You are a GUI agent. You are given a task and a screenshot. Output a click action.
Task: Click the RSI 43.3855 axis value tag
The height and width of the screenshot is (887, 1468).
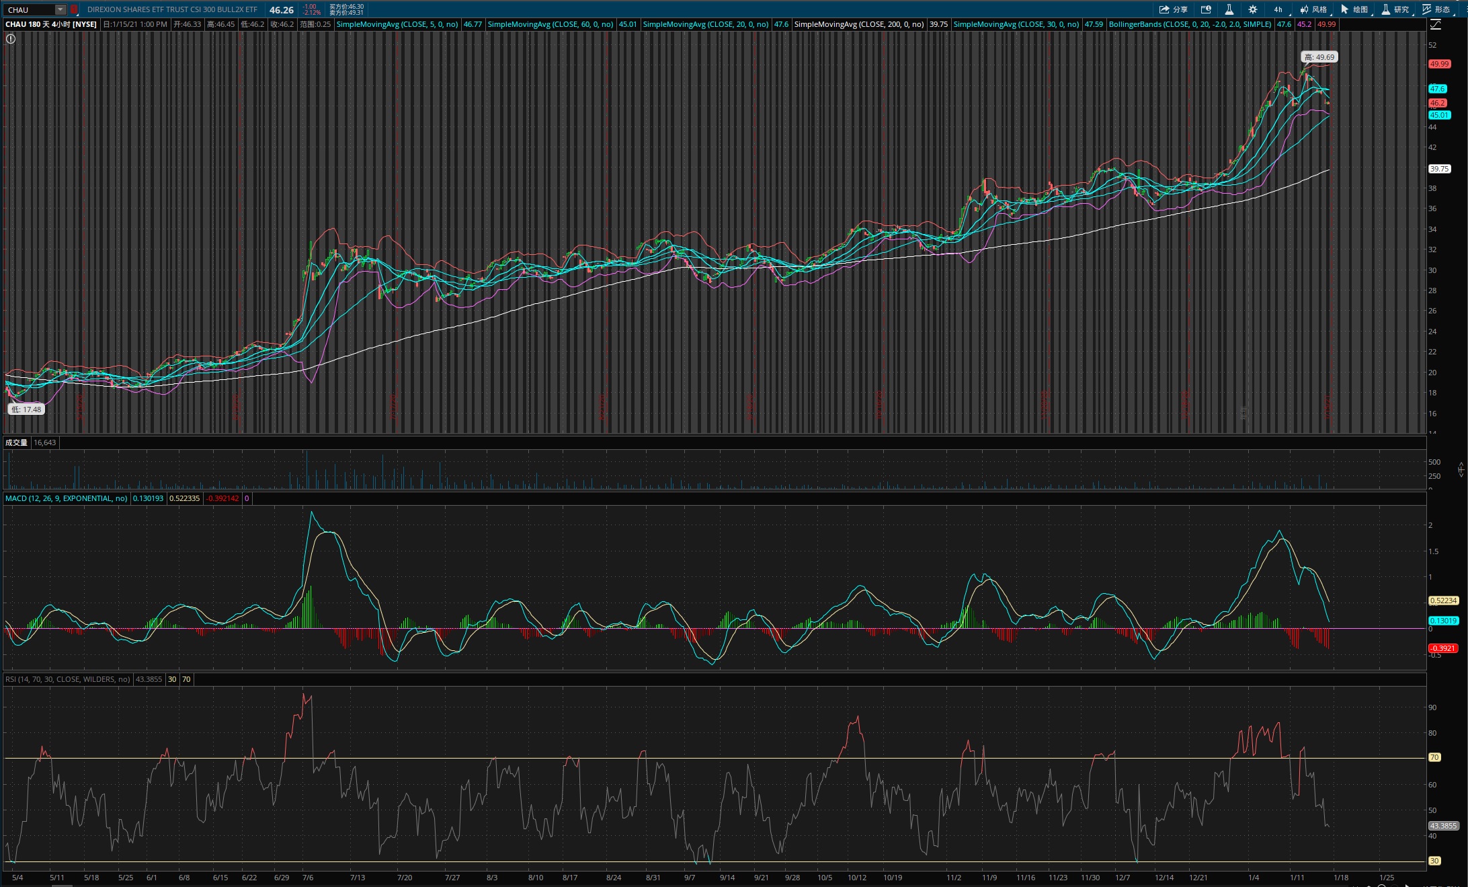1443,826
